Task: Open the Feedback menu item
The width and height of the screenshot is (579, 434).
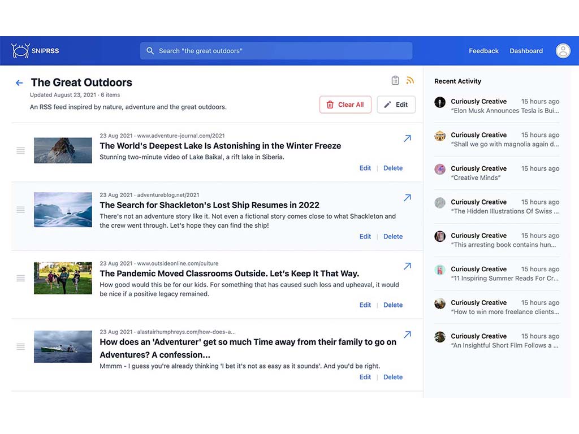Action: (483, 51)
